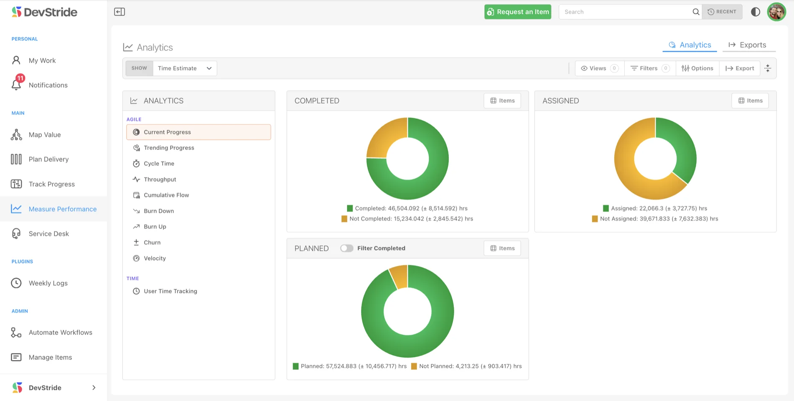
Task: Select the Analytics tab
Action: pyautogui.click(x=690, y=45)
